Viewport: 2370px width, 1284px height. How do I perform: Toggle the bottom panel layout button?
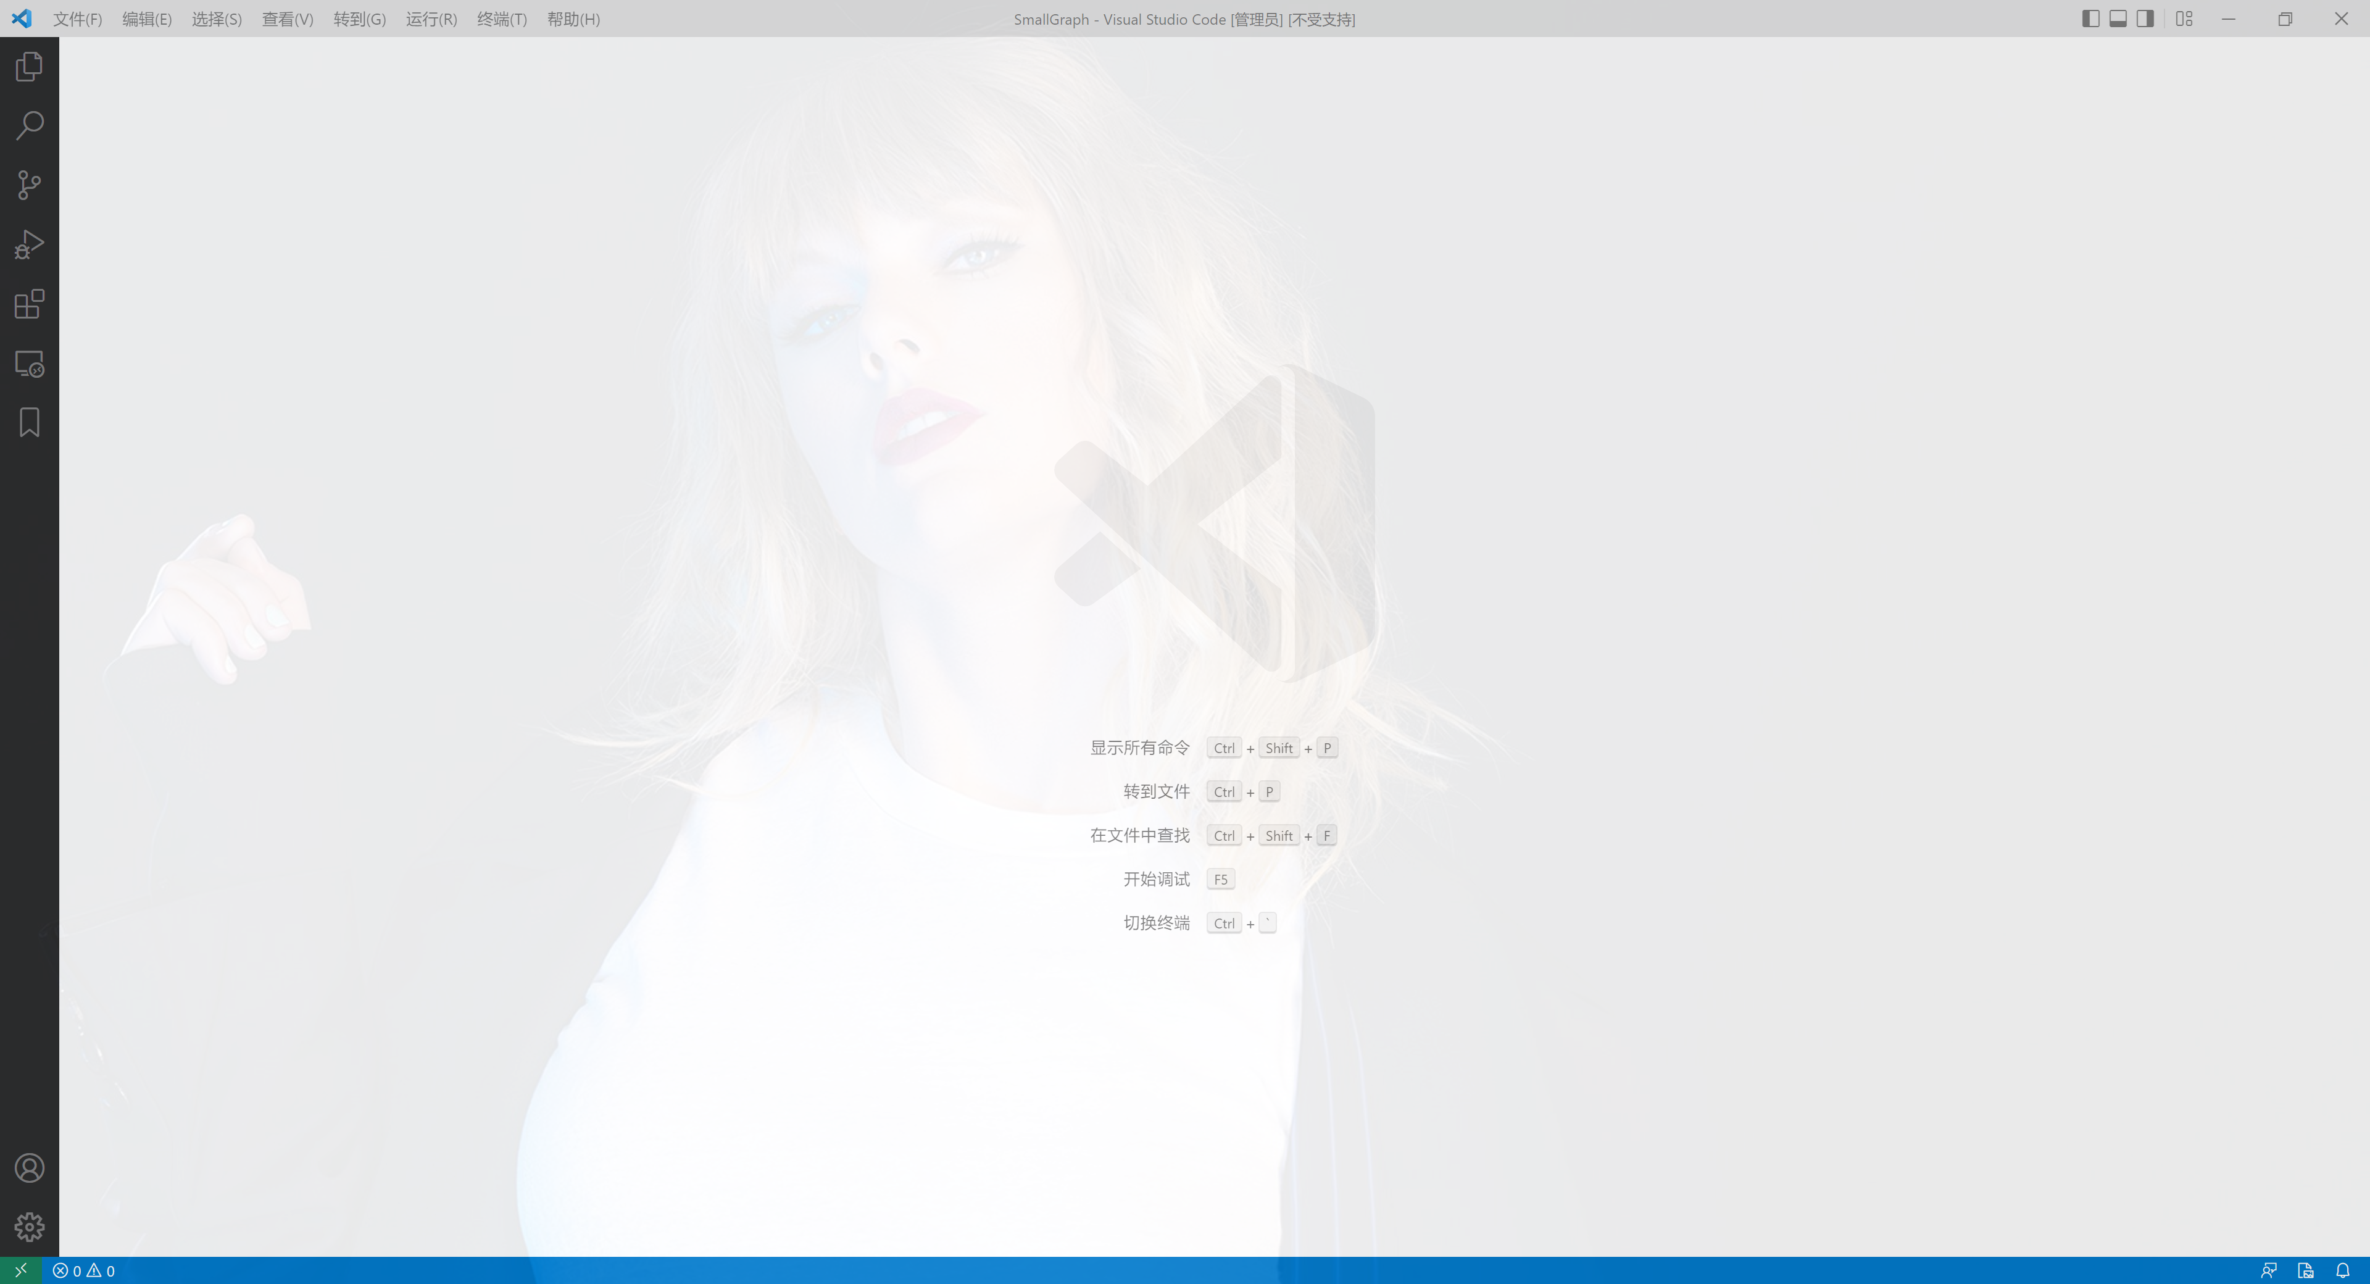coord(2118,19)
